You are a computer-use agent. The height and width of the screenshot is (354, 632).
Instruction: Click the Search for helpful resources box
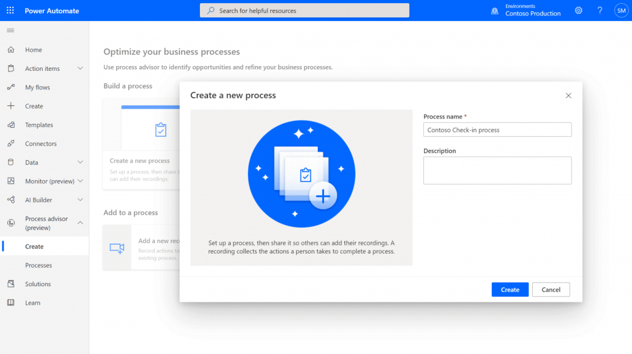(304, 10)
